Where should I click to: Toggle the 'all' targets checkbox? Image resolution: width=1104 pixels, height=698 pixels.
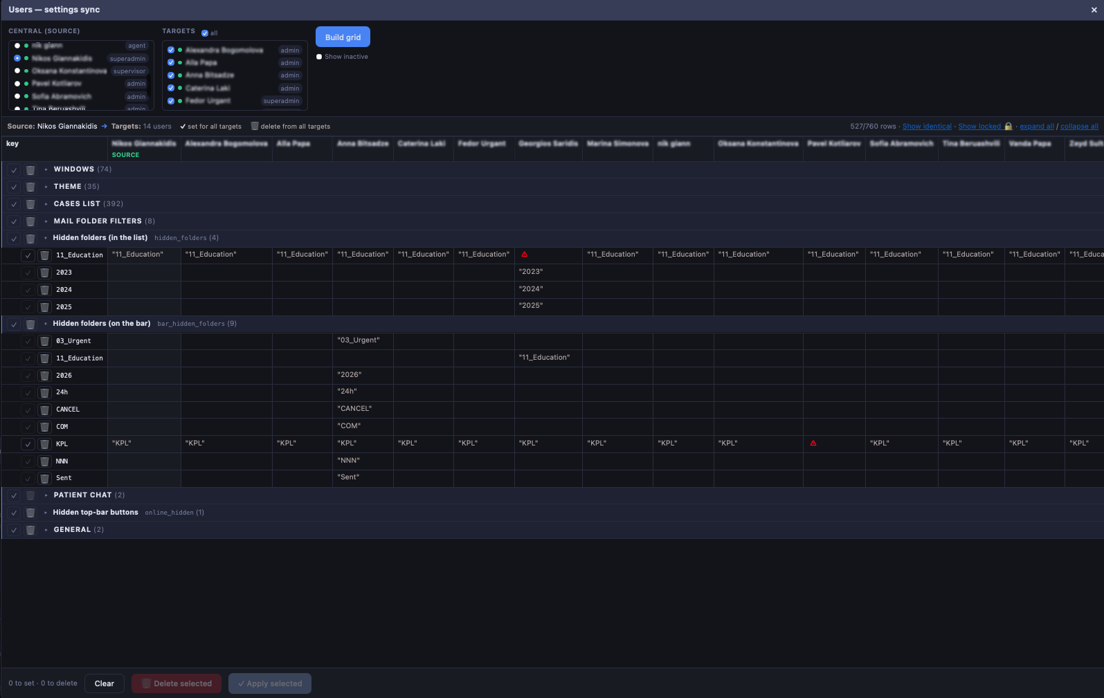(205, 33)
